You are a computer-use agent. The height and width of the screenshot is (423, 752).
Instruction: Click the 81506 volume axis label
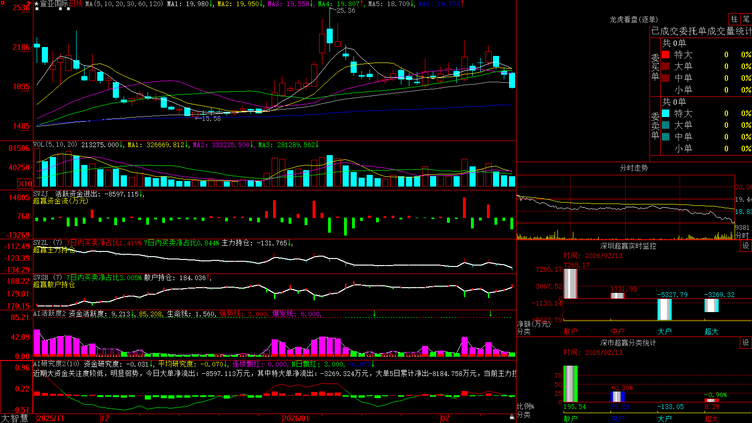point(19,148)
